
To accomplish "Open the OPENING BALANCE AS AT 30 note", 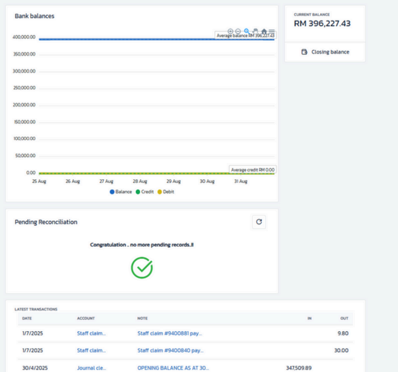I will (173, 367).
